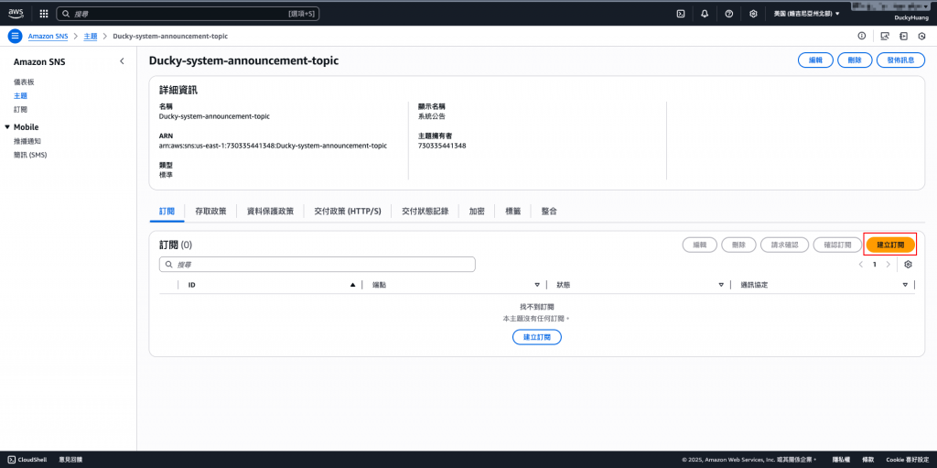Click the 確認訂閱 button
This screenshot has height=468, width=937.
pyautogui.click(x=838, y=245)
